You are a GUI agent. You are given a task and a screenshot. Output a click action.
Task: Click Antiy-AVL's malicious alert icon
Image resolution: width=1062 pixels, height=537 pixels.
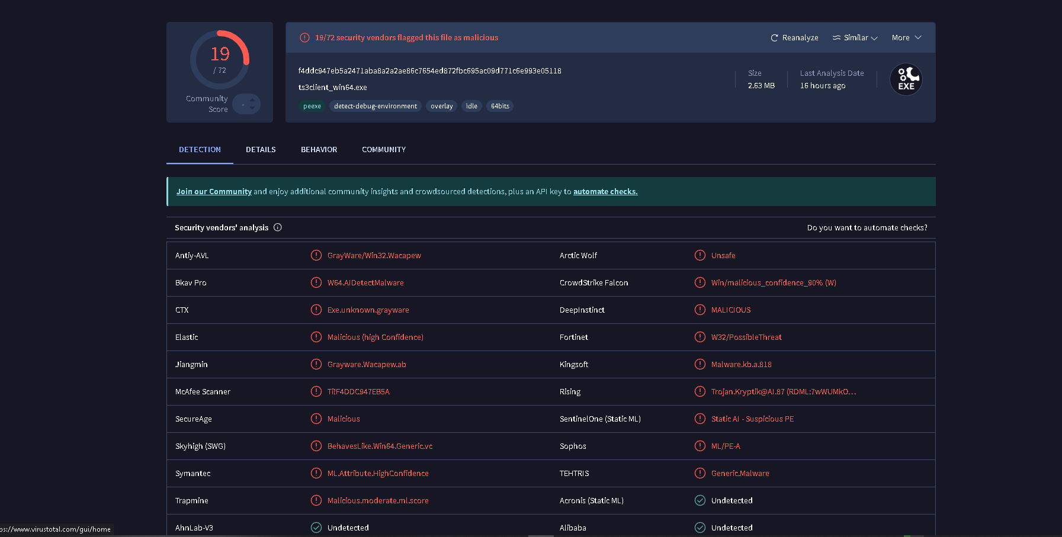pyautogui.click(x=316, y=256)
